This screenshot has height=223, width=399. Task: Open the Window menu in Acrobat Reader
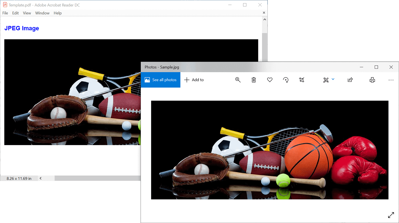point(42,13)
